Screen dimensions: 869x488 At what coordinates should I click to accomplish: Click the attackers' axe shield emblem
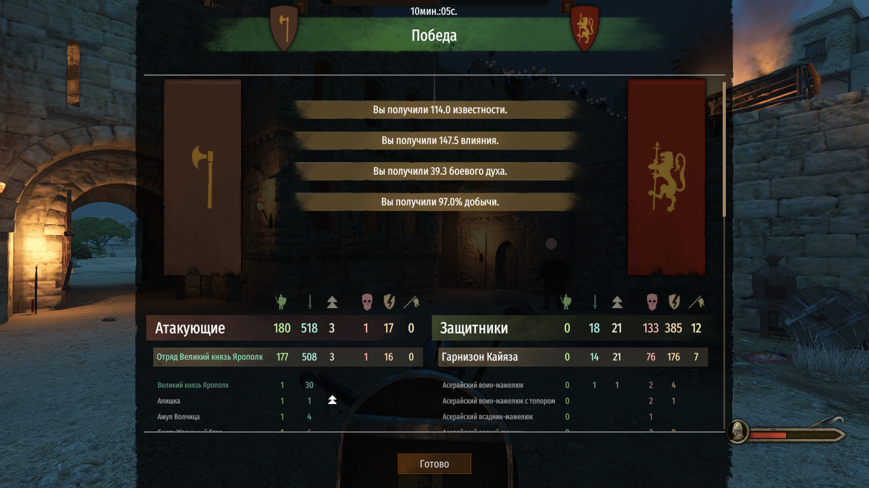284,28
